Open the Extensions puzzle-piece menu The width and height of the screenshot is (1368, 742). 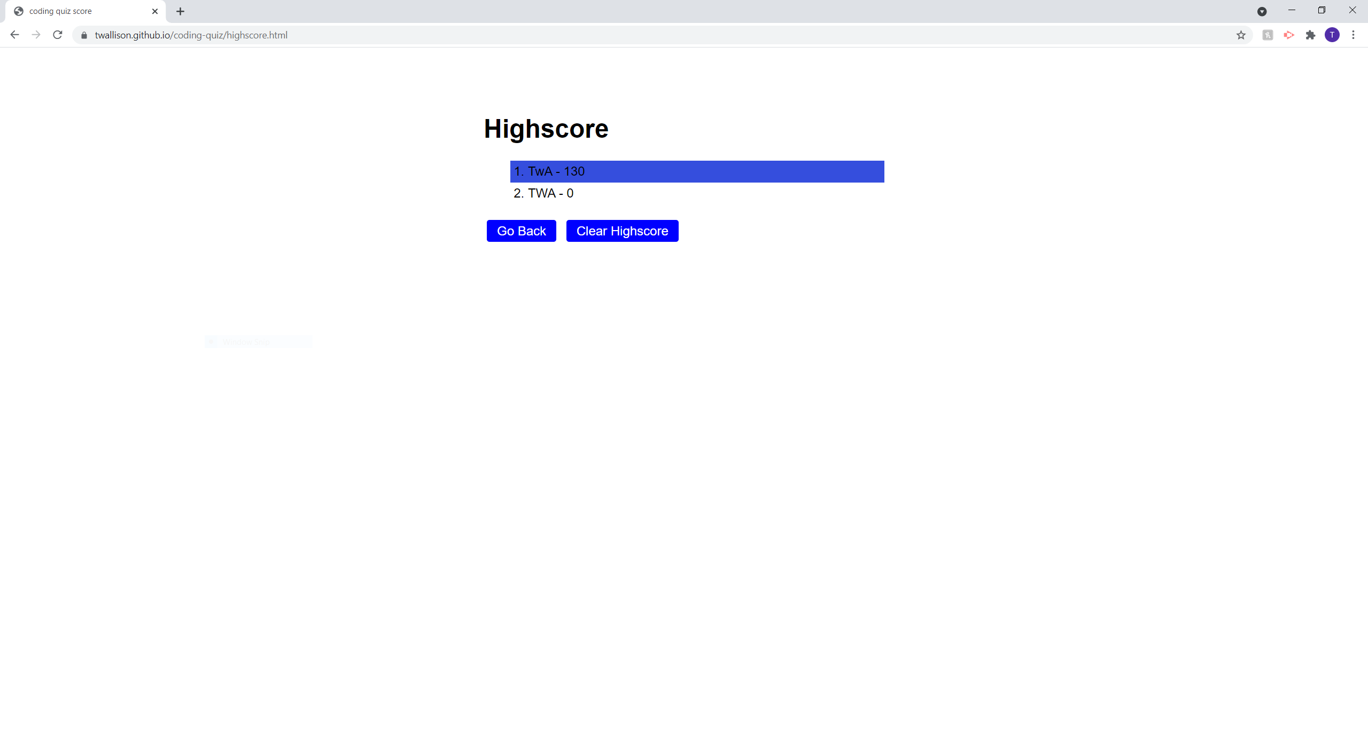pyautogui.click(x=1310, y=35)
